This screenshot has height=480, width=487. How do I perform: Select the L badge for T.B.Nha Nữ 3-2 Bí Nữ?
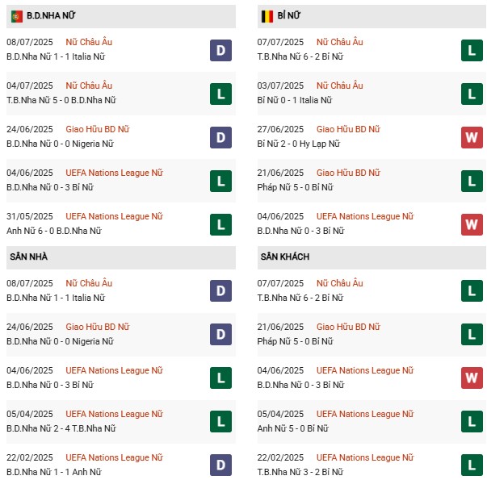coord(472,465)
